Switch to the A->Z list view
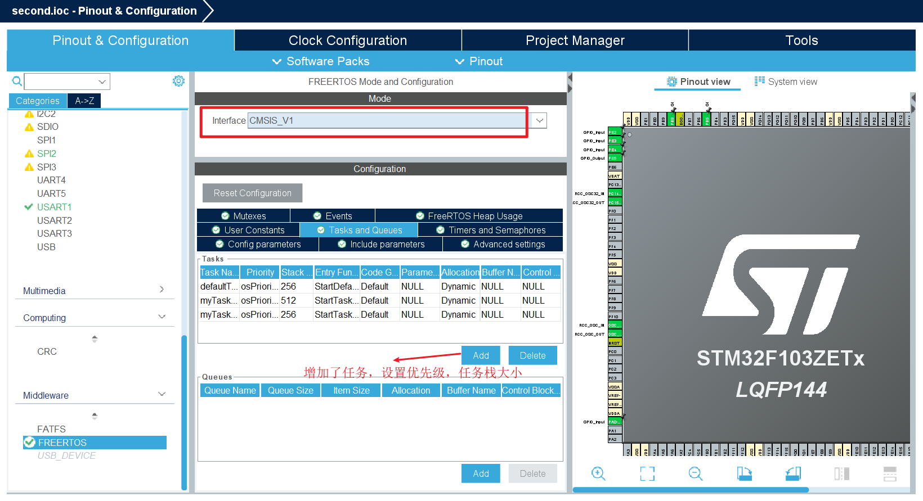This screenshot has height=501, width=923. (x=84, y=101)
